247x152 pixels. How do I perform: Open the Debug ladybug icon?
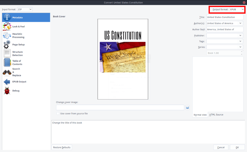7,91
